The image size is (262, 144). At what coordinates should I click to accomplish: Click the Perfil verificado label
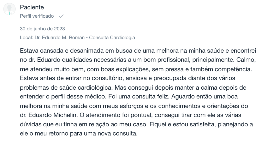[x=37, y=16]
